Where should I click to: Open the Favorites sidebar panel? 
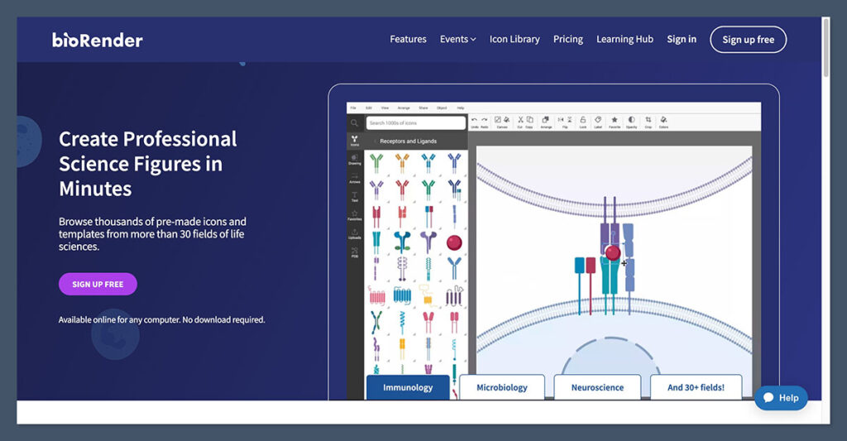(x=354, y=216)
